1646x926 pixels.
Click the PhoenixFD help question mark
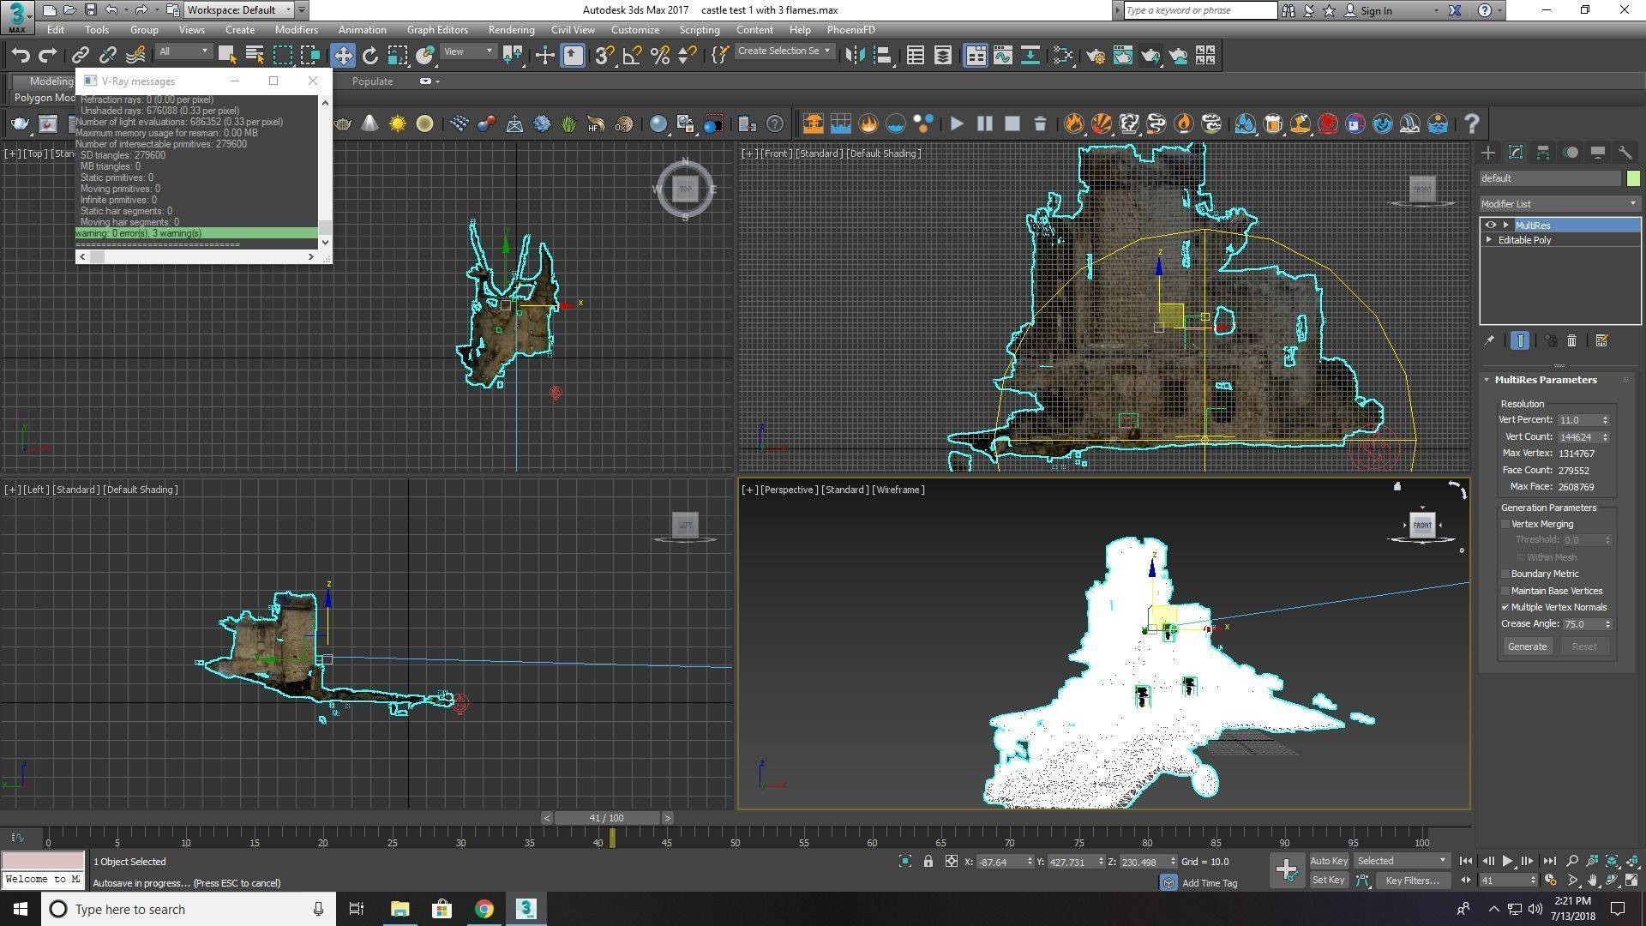1472,124
